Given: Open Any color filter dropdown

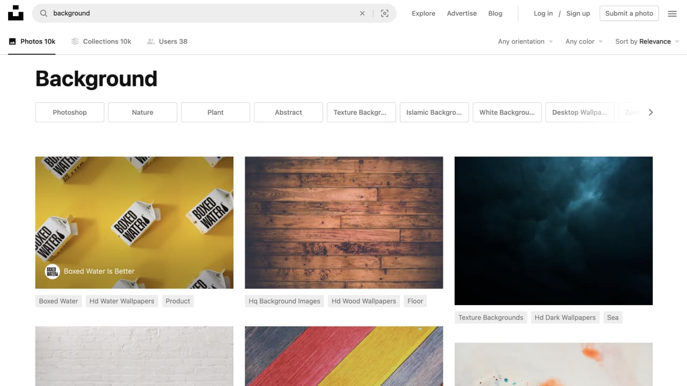Looking at the screenshot, I should (584, 41).
